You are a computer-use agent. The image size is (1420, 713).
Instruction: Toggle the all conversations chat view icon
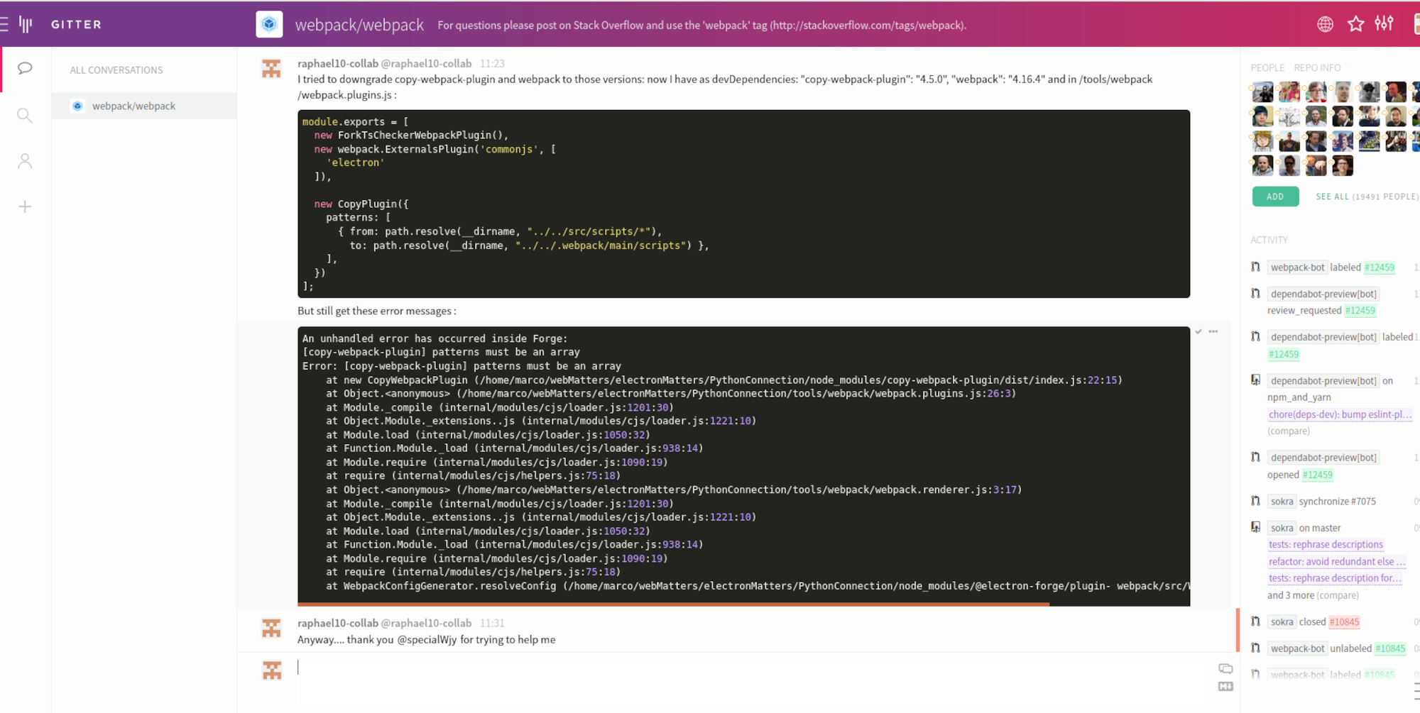click(x=24, y=68)
